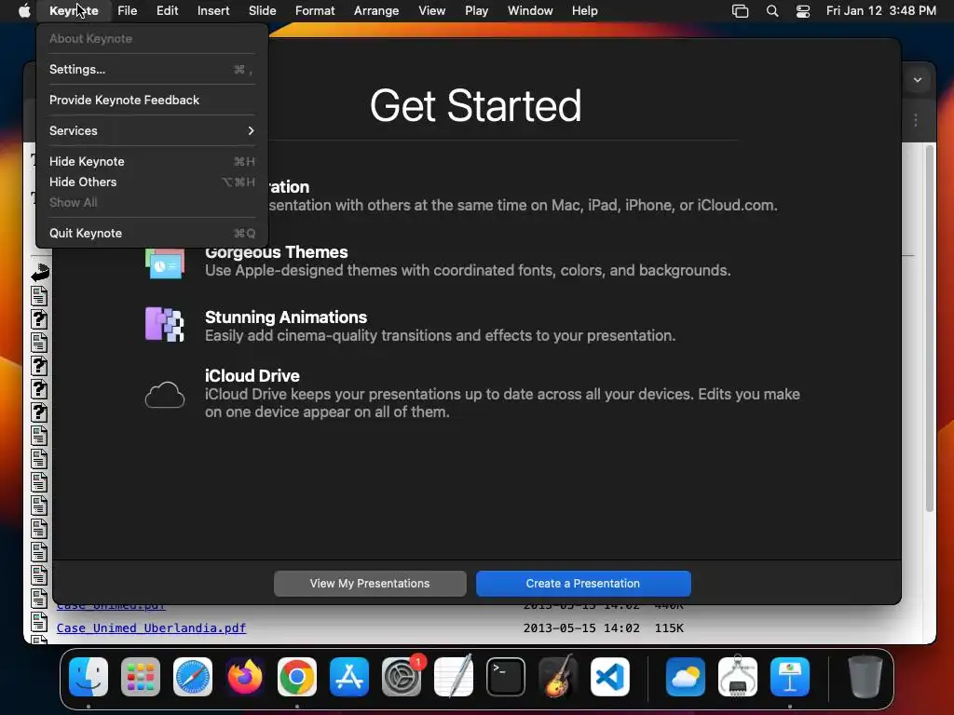Screen dimensions: 954x715
Task: Launch Google Chrome from the Dock
Action: pyautogui.click(x=297, y=677)
